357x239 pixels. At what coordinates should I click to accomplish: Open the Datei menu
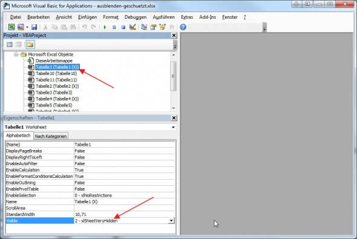point(16,17)
